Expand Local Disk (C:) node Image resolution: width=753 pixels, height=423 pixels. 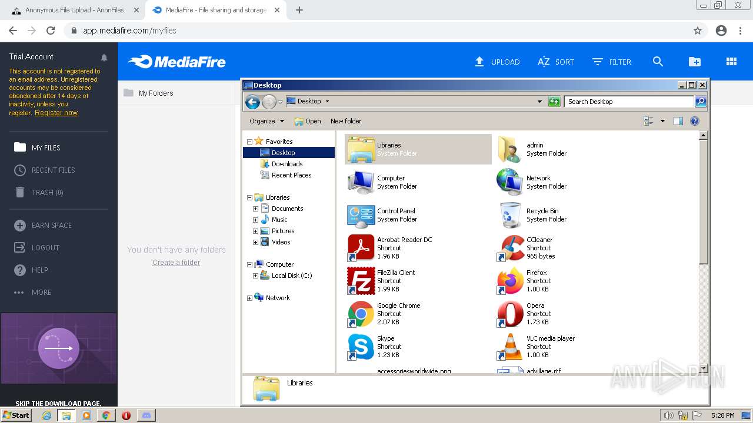tap(255, 276)
